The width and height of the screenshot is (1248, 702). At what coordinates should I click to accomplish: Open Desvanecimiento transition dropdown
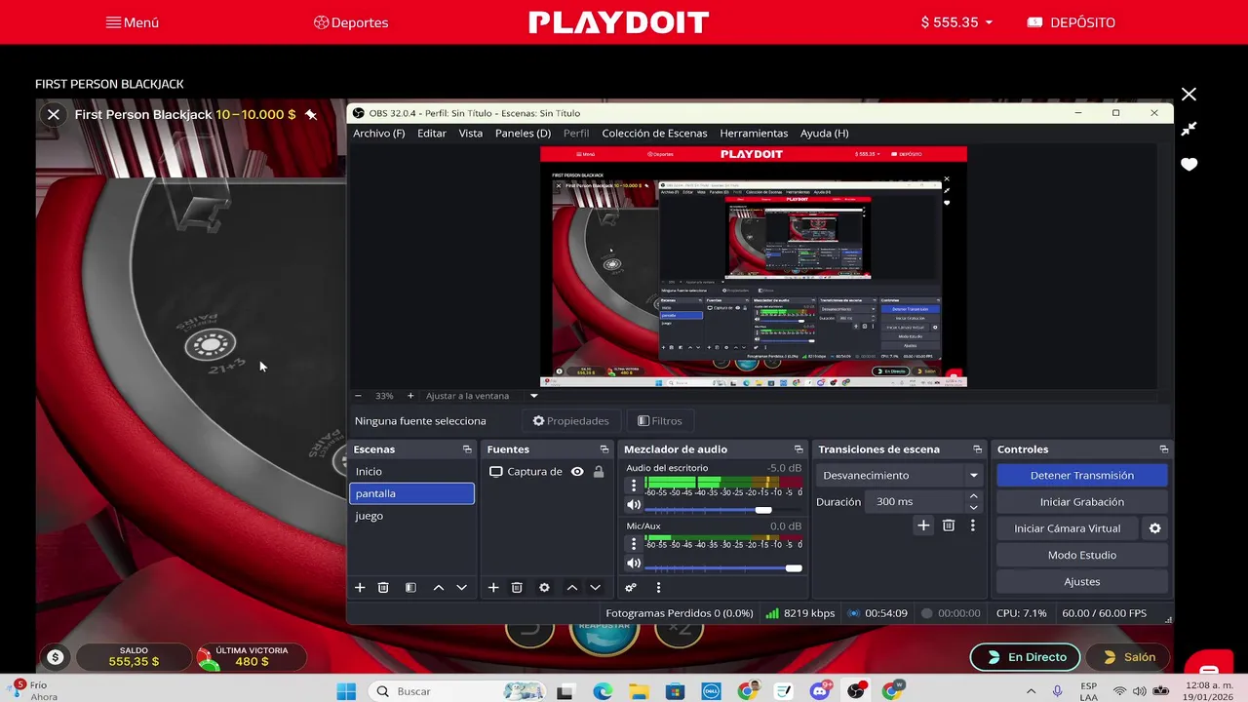pyautogui.click(x=899, y=476)
